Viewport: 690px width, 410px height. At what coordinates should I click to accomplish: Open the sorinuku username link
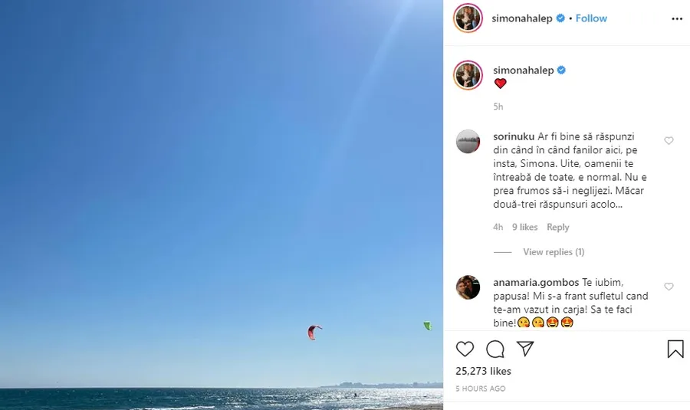514,137
